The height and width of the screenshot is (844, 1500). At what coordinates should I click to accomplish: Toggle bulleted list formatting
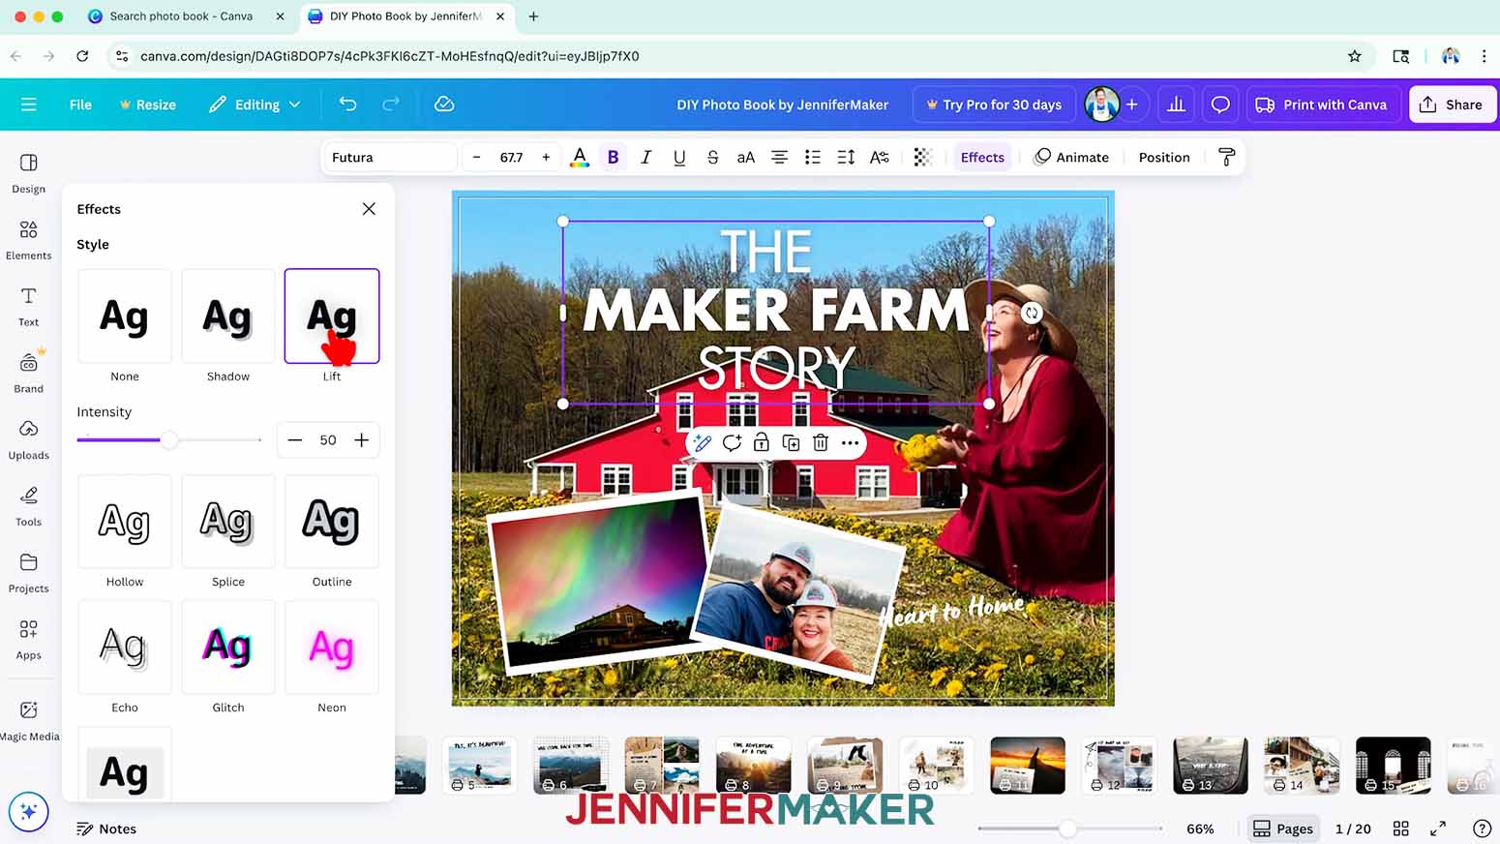pos(813,158)
